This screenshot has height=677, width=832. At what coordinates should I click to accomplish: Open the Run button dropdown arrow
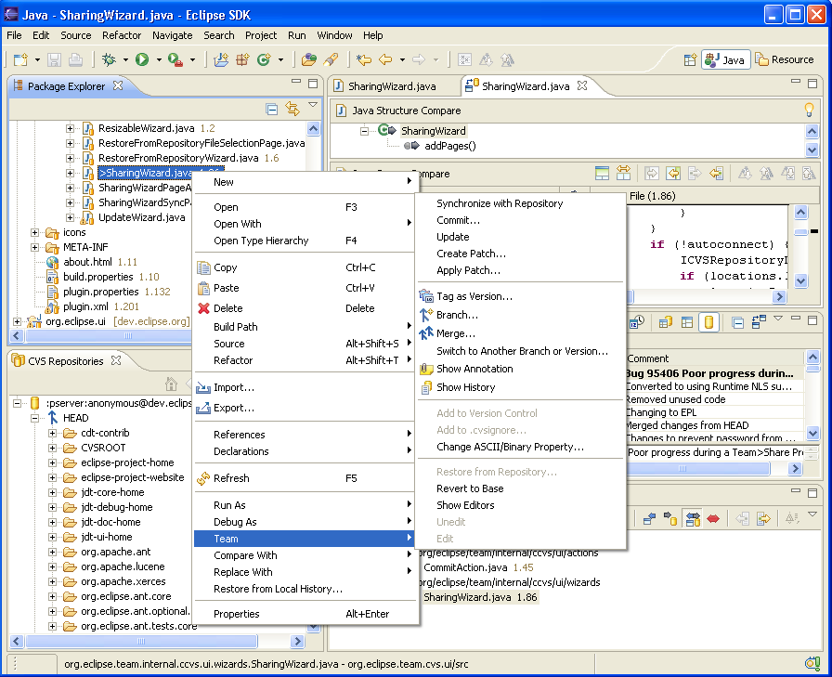(x=159, y=60)
